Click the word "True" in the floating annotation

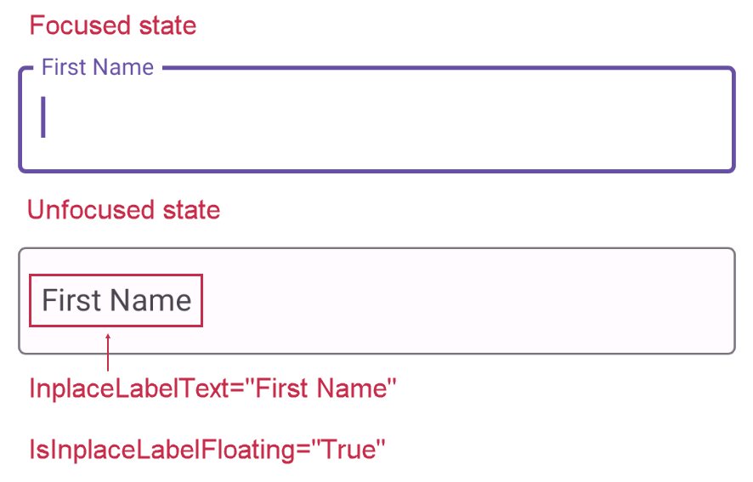pyautogui.click(x=349, y=449)
